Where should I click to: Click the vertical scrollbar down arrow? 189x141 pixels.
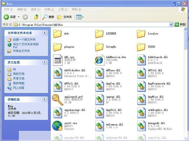point(186,138)
